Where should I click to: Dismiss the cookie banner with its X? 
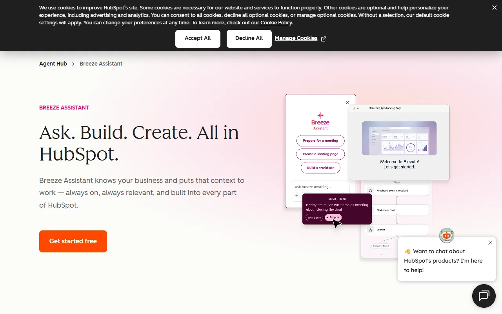click(x=494, y=7)
